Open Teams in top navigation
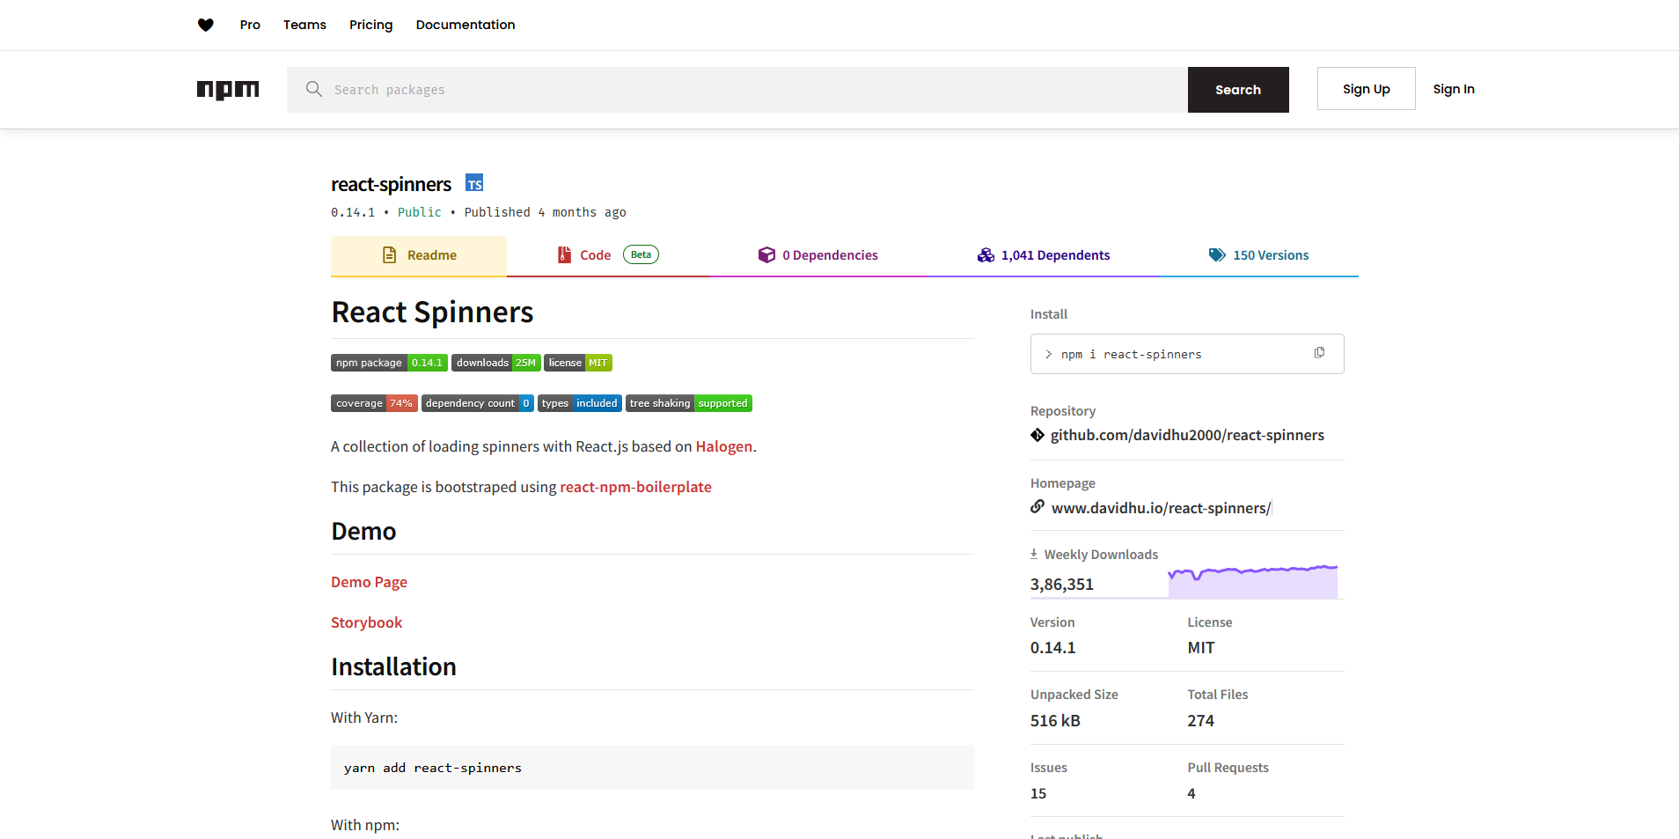The width and height of the screenshot is (1679, 839). [x=304, y=25]
